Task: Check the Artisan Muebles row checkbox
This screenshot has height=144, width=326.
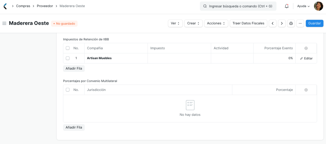Action: [68, 58]
